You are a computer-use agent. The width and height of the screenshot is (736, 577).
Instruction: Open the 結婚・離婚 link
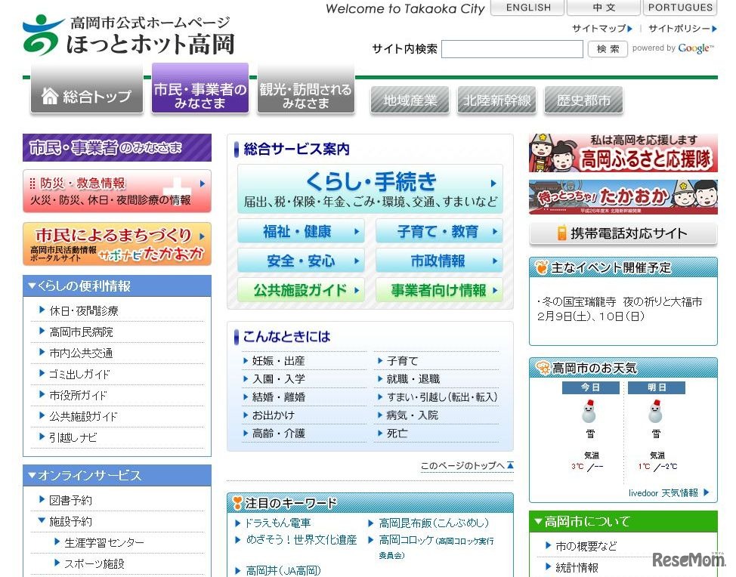(279, 396)
